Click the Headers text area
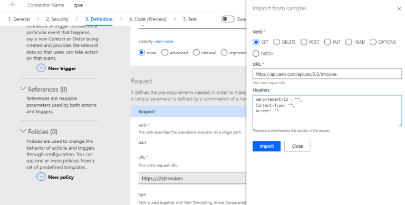Image resolution: width=405 pixels, height=205 pixels. (x=327, y=111)
